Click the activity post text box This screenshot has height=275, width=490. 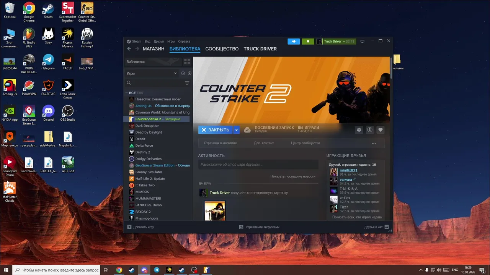pos(258,165)
